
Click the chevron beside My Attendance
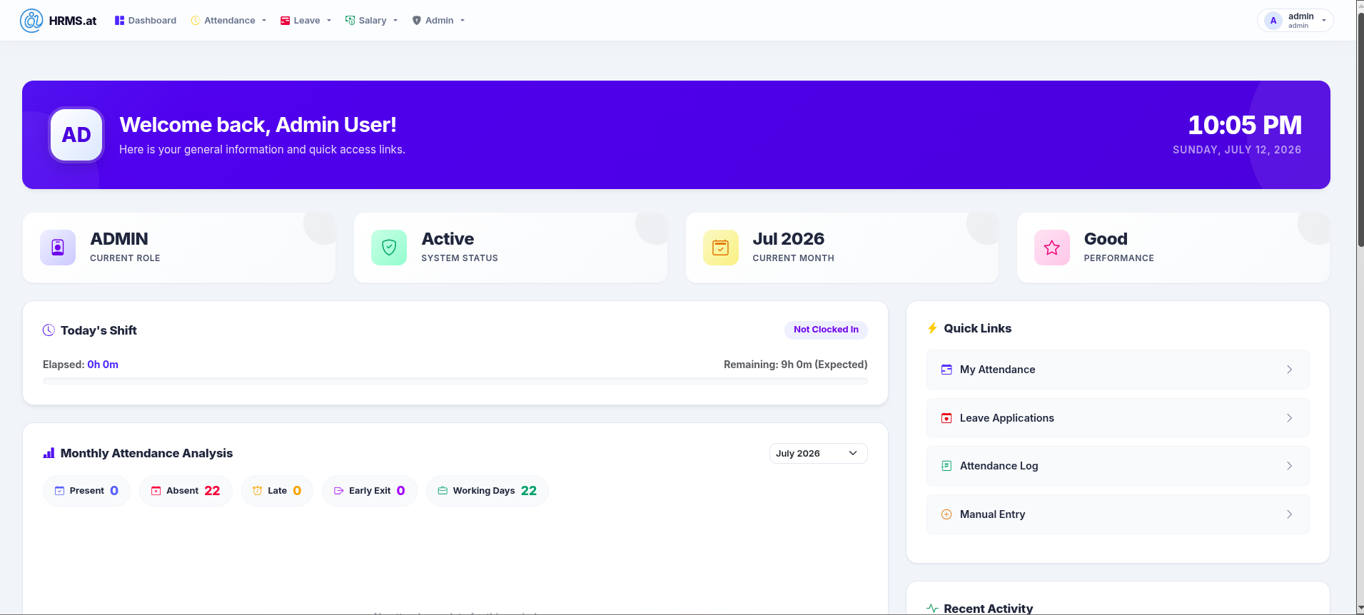point(1289,370)
